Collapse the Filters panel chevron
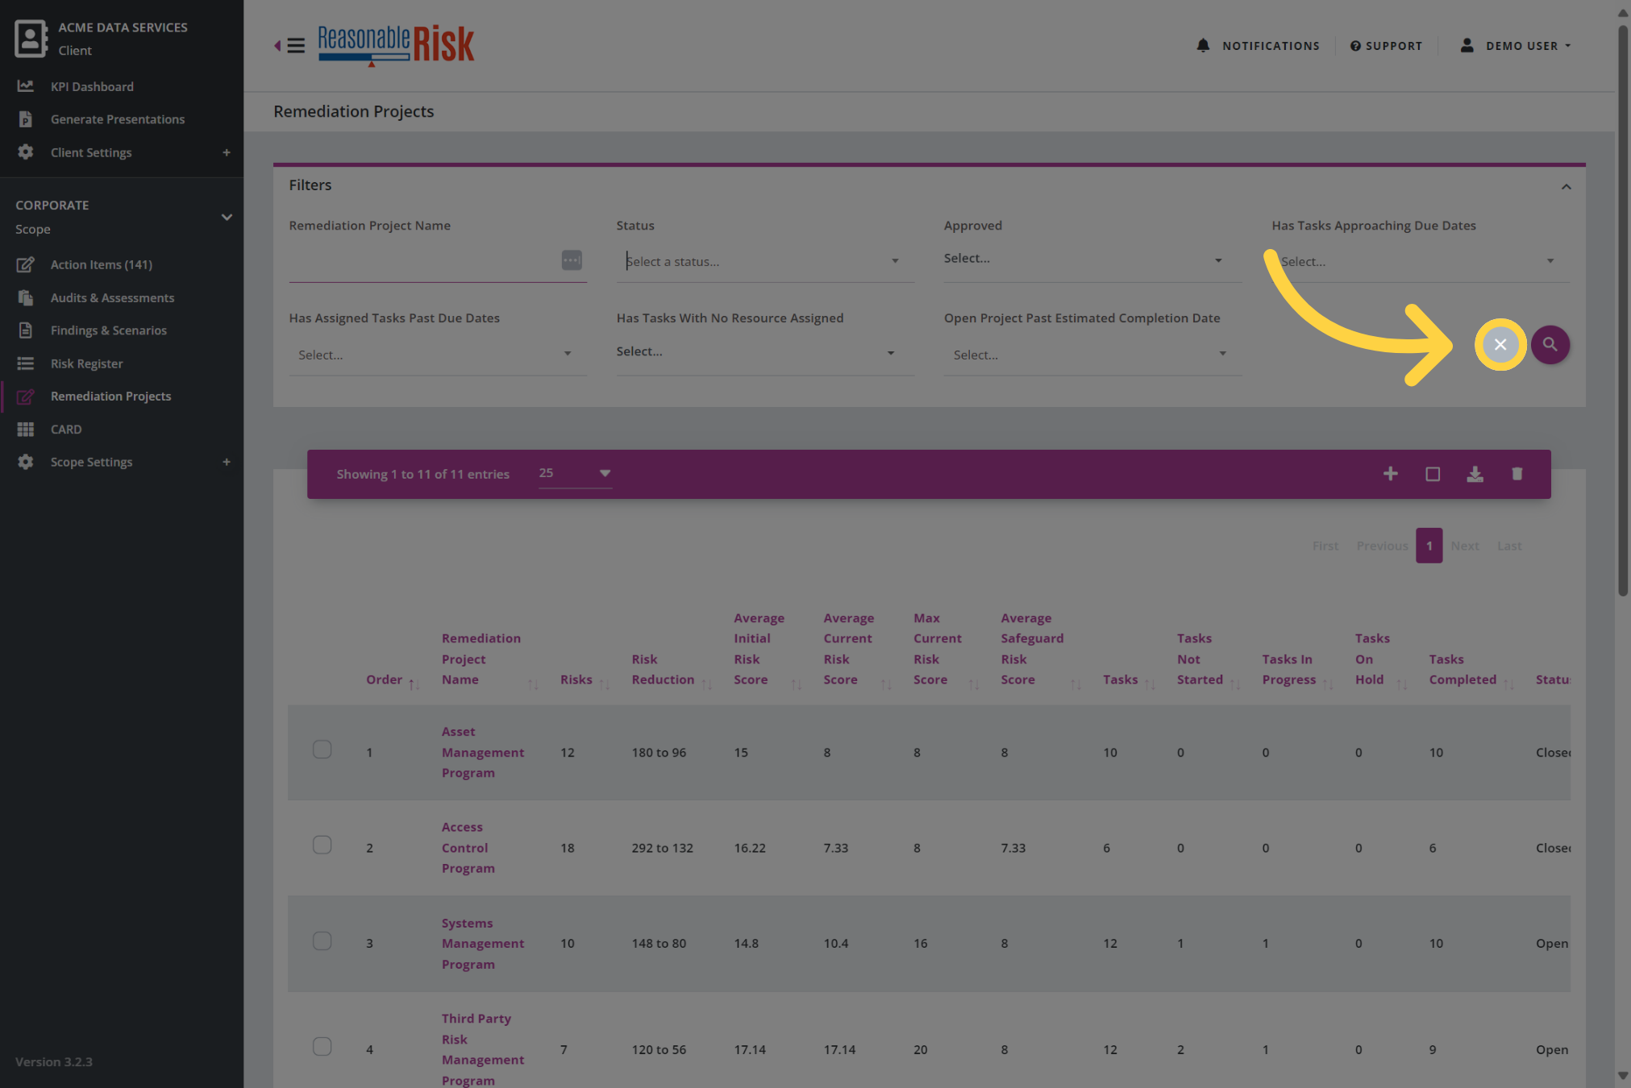 pyautogui.click(x=1566, y=186)
